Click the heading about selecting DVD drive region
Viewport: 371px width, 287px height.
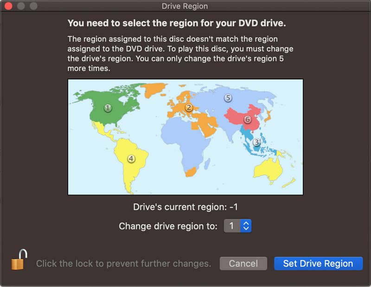(177, 23)
